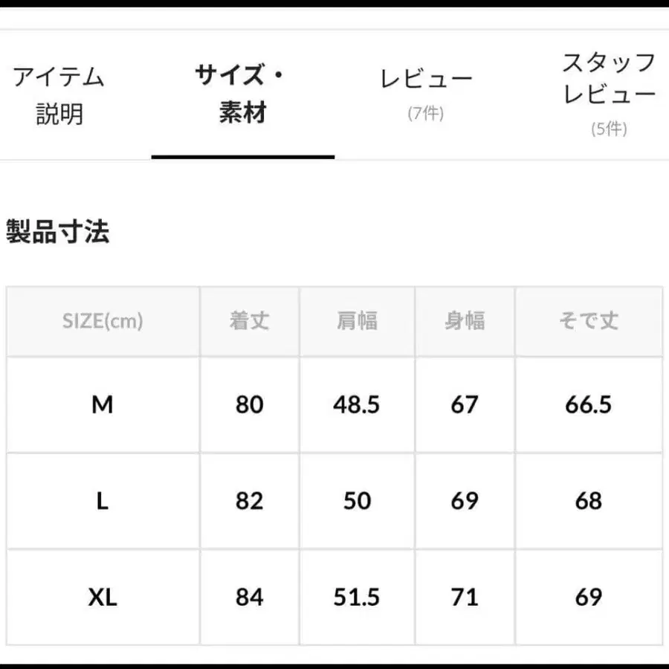Click the 肩幅 column header
669x669 pixels.
355,321
